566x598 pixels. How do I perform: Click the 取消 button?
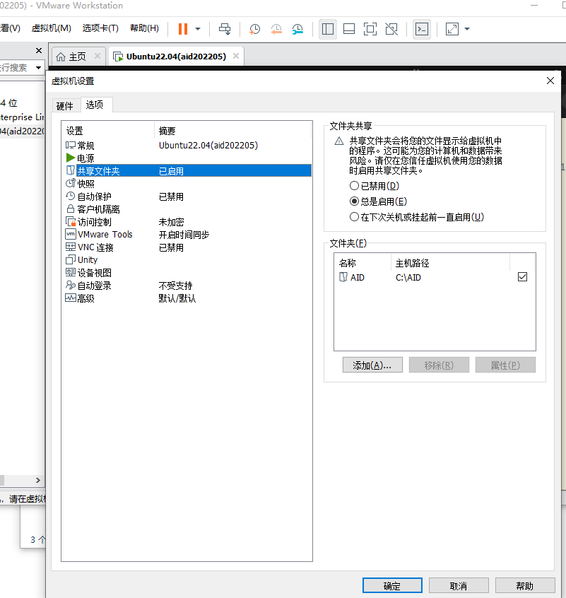coord(459,586)
